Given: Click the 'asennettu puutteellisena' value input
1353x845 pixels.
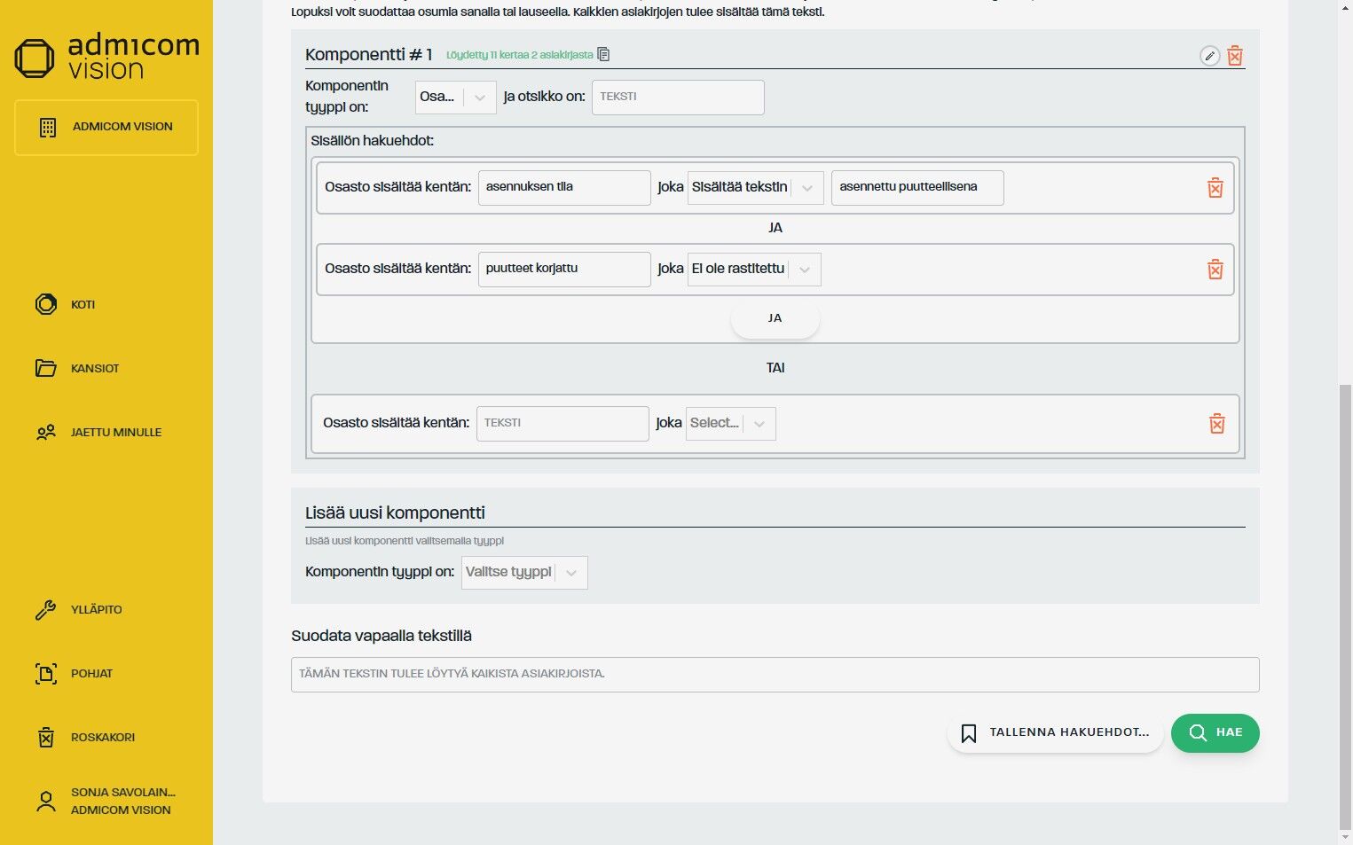Looking at the screenshot, I should click(x=917, y=187).
